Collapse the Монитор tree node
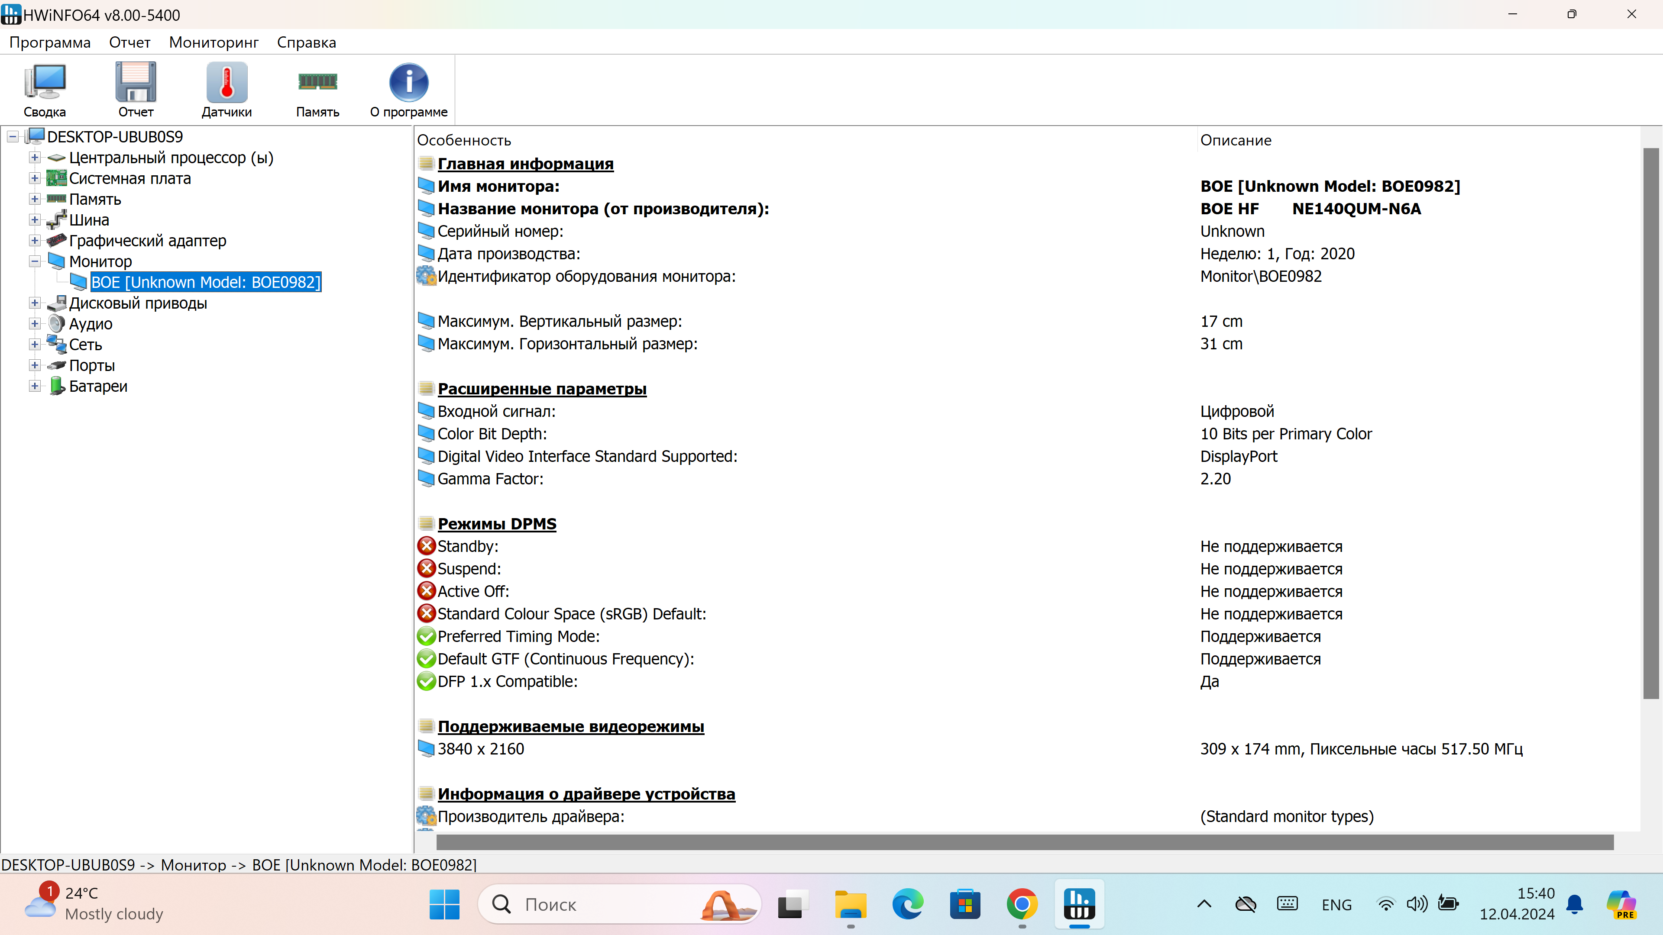This screenshot has width=1663, height=935. pyautogui.click(x=35, y=261)
